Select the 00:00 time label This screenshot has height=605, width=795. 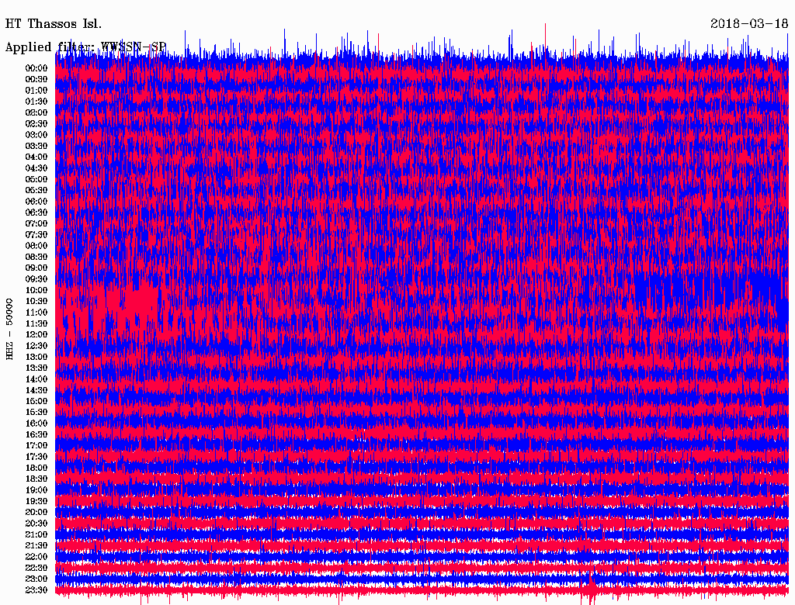point(36,68)
